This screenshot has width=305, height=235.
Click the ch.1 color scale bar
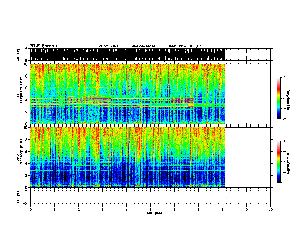click(279, 98)
